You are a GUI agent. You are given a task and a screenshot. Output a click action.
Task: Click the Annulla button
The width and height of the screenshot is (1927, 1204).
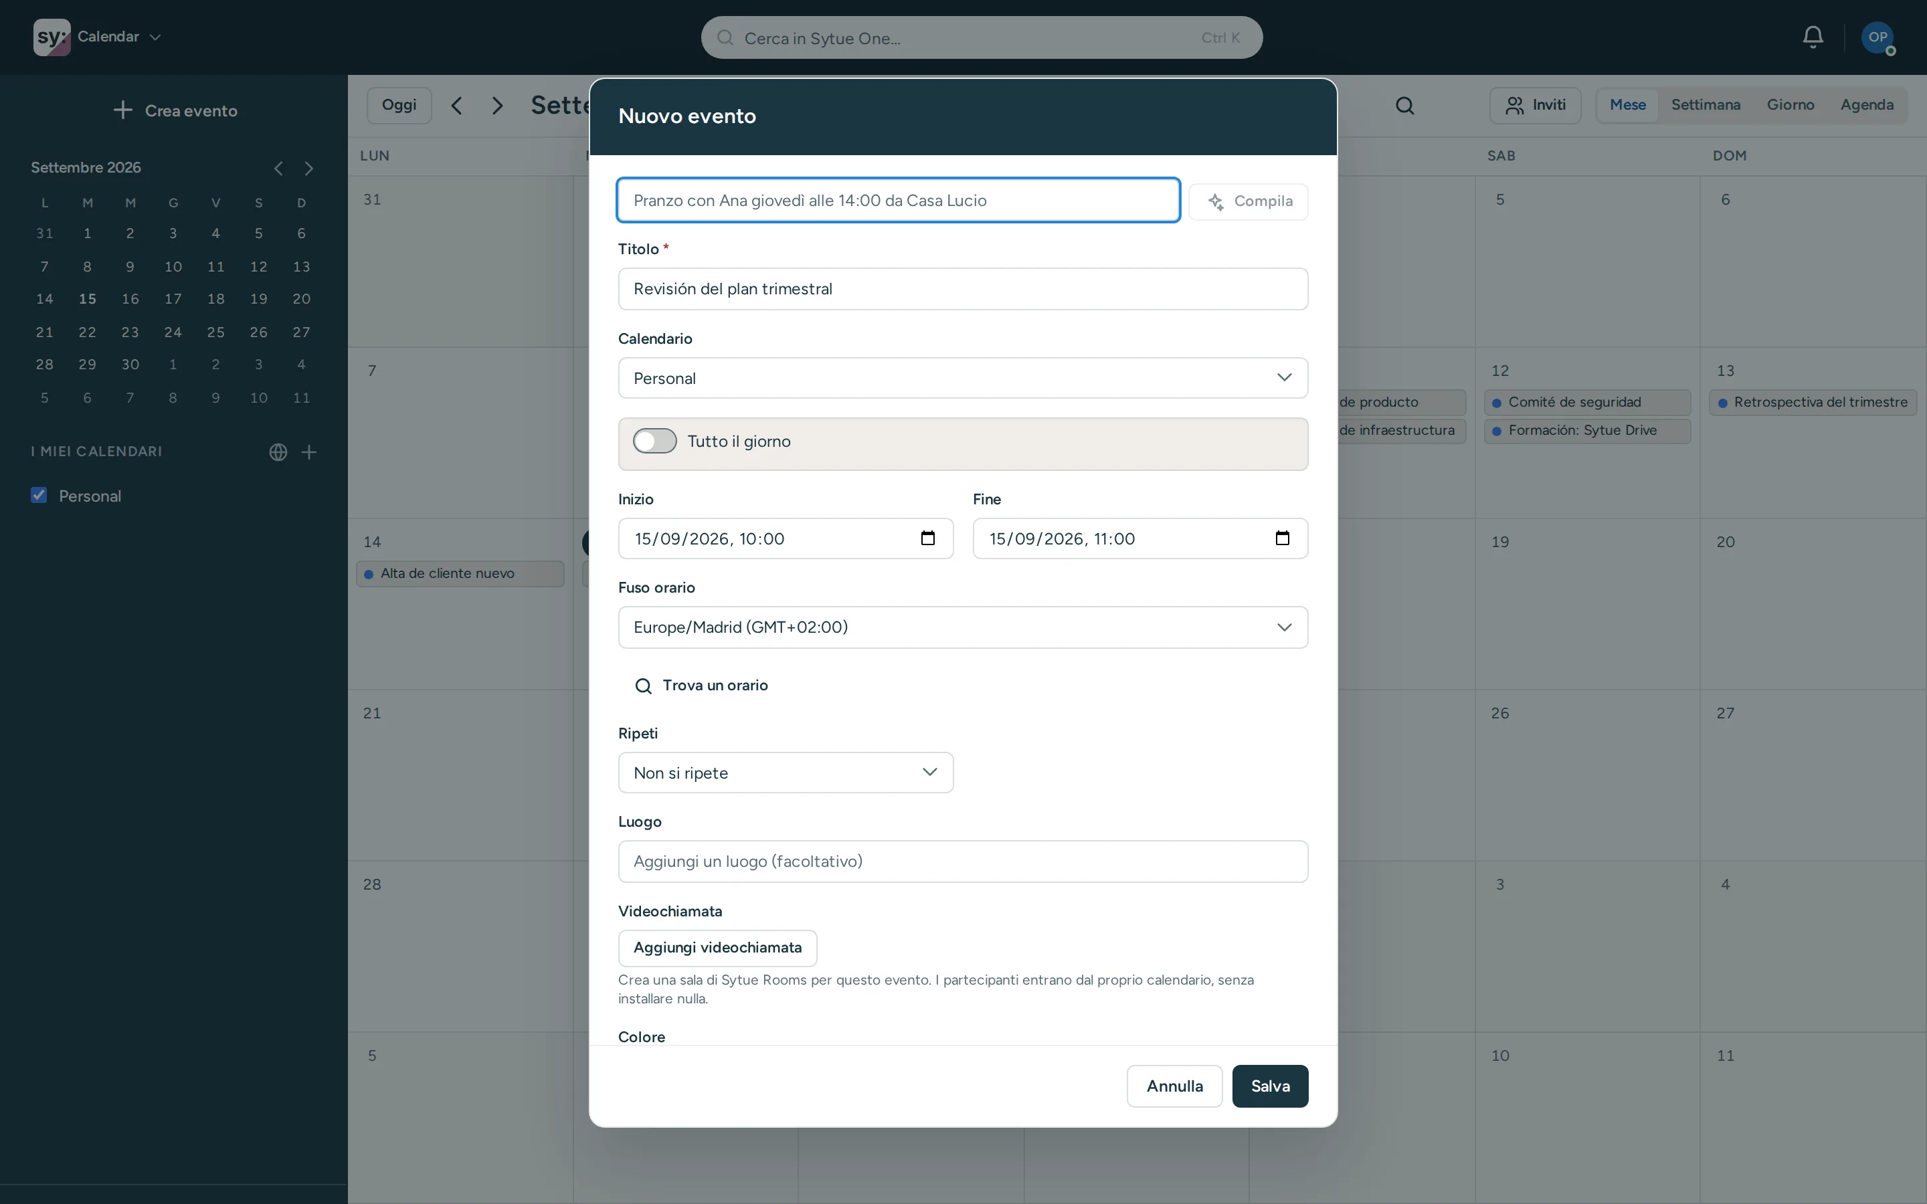click(1174, 1086)
